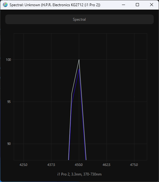Click the i1 Pro 2, 3.3nm, 370-730nm caption

coord(79,174)
